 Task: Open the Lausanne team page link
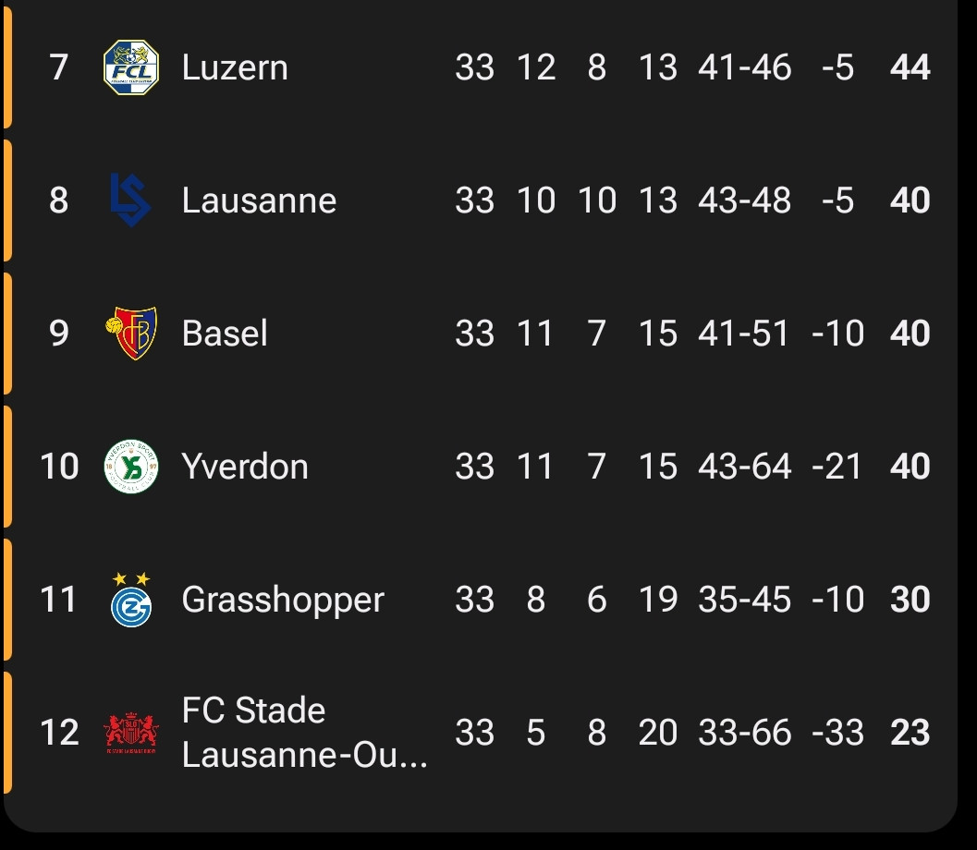259,200
